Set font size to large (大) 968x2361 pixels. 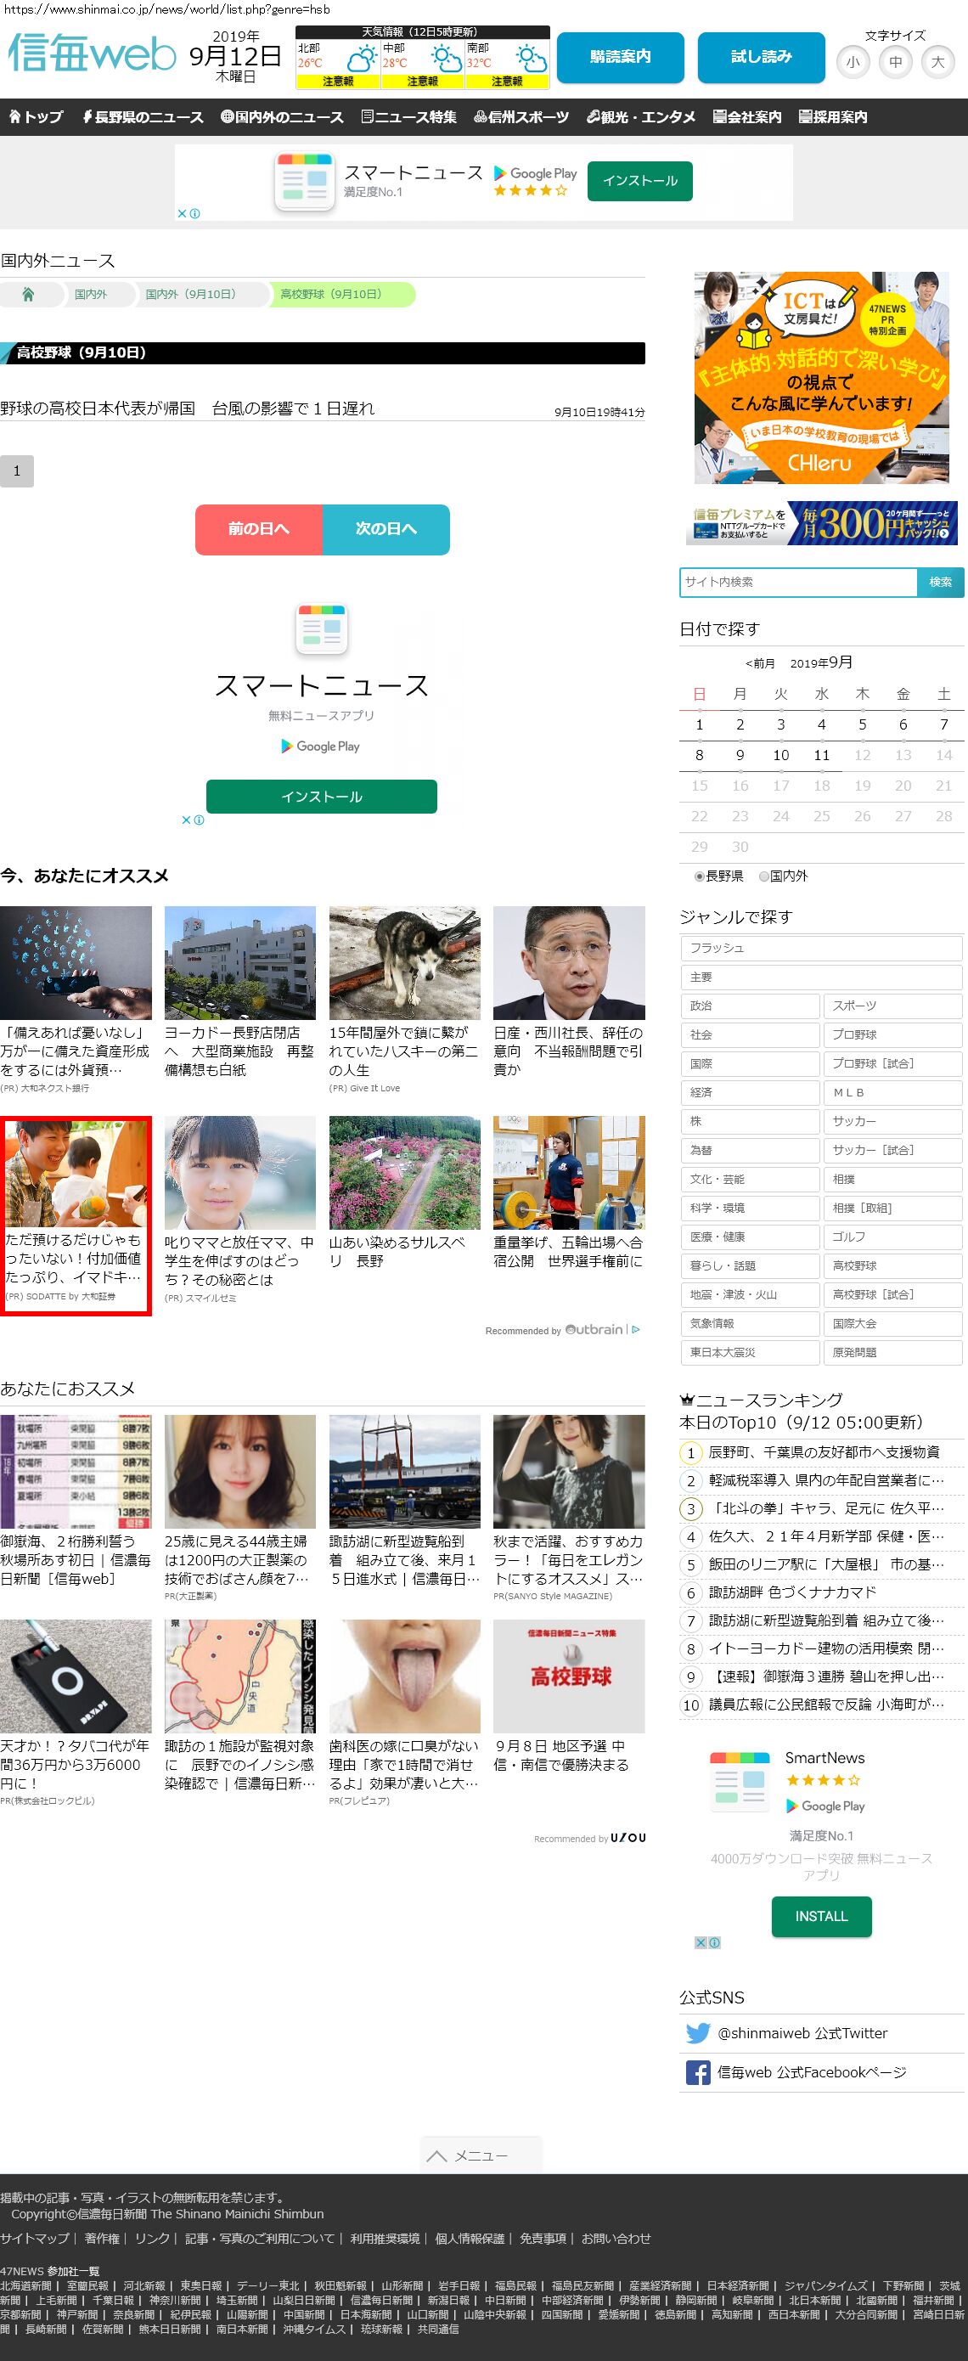[x=937, y=62]
